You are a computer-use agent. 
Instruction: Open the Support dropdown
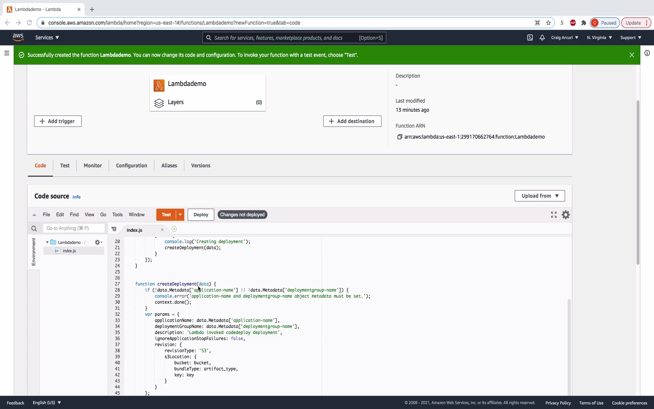(631, 37)
